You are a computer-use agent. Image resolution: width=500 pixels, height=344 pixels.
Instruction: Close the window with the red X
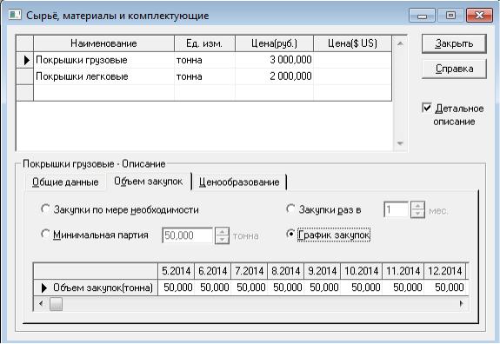click(479, 16)
